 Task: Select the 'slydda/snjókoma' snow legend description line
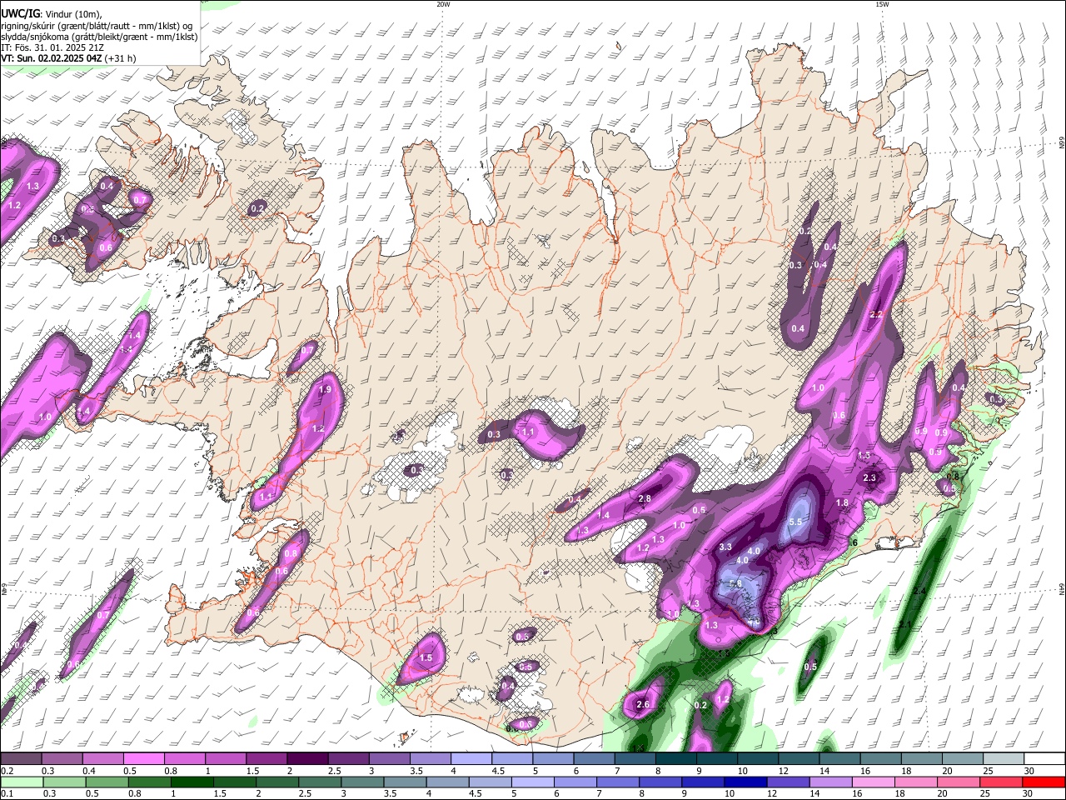point(99,37)
